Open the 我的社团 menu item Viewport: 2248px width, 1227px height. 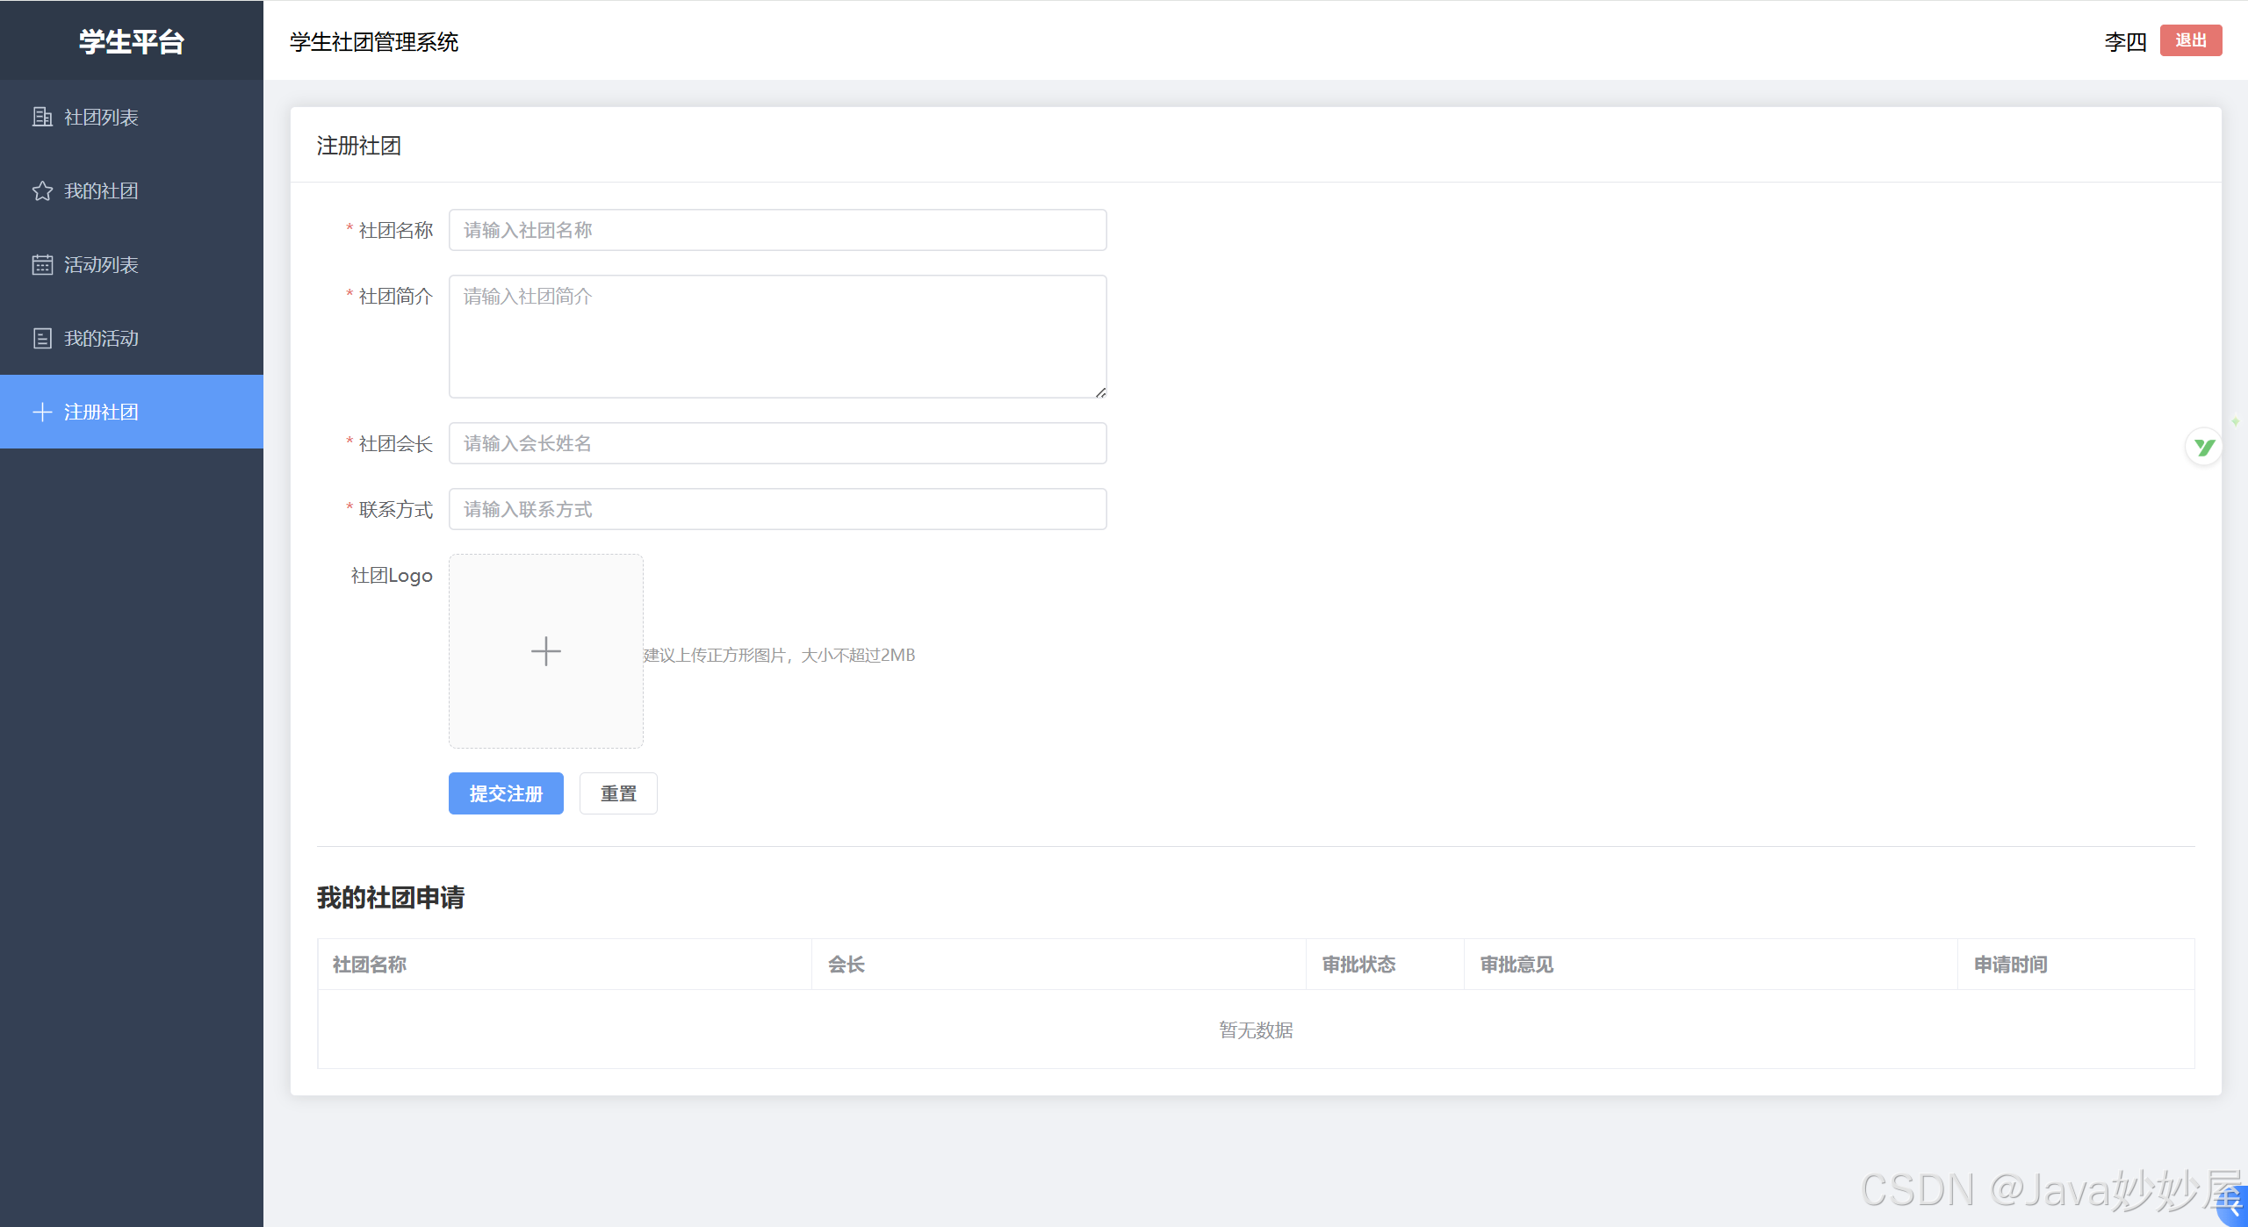click(132, 190)
